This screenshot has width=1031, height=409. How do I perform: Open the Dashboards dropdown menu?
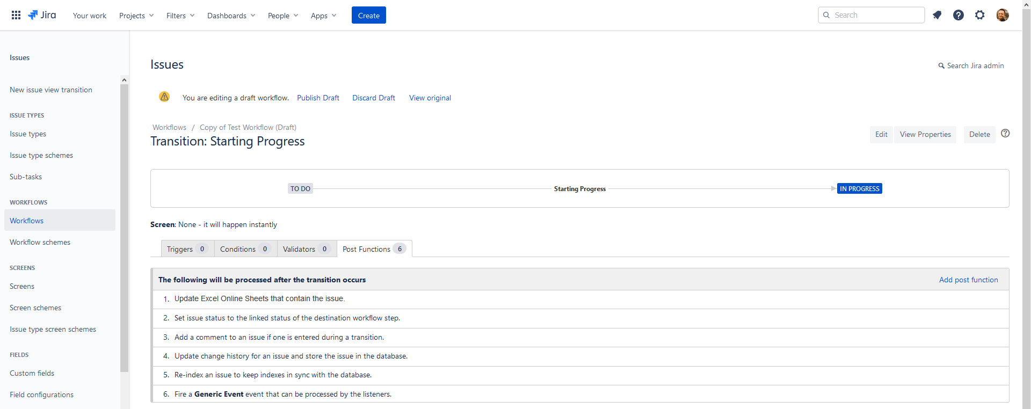231,16
